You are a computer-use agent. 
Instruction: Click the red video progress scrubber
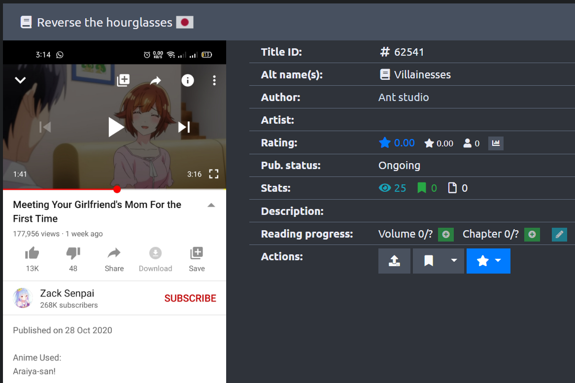(x=117, y=189)
